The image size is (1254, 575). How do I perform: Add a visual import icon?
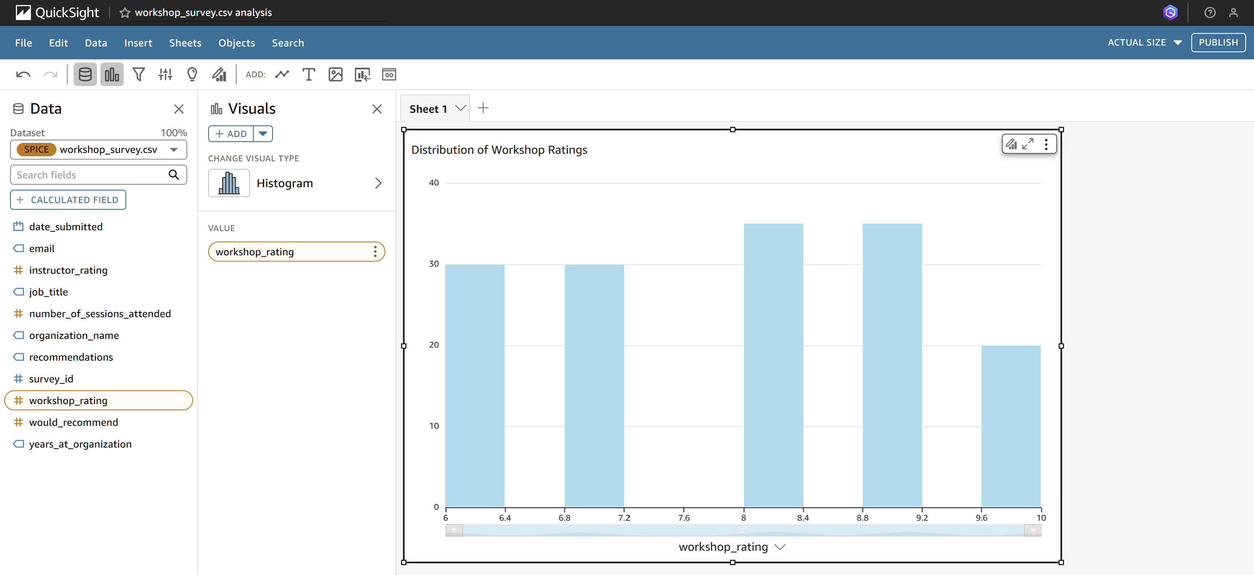[x=362, y=74]
